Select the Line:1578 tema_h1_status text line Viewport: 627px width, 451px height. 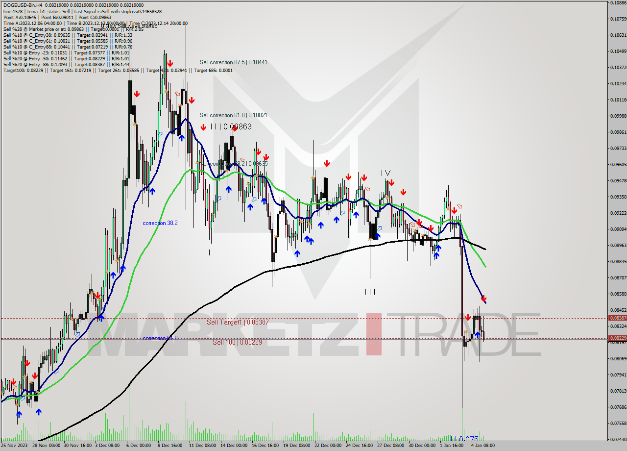click(82, 11)
